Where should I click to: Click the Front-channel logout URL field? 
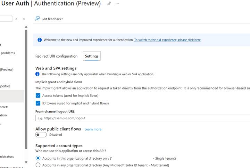tap(142, 118)
